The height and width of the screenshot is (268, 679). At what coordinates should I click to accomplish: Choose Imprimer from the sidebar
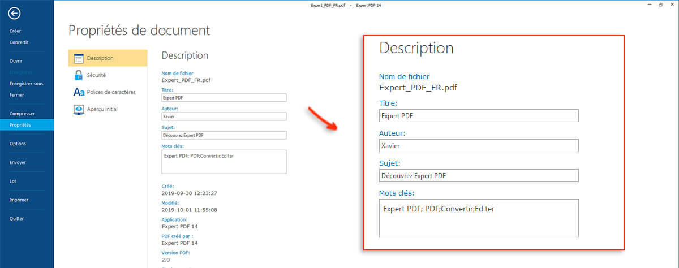point(19,200)
